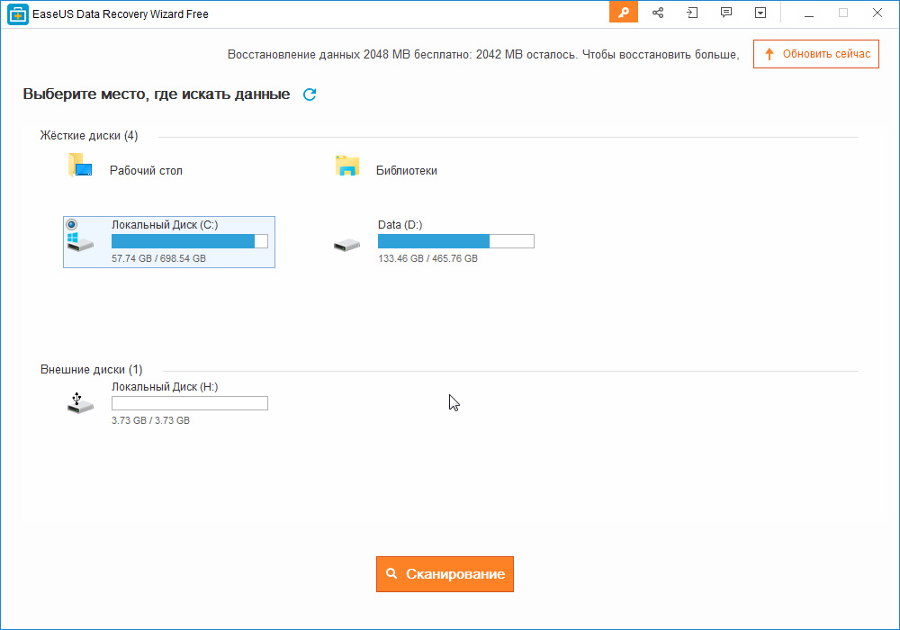
Task: Click the orange key activation icon
Action: [x=624, y=13]
